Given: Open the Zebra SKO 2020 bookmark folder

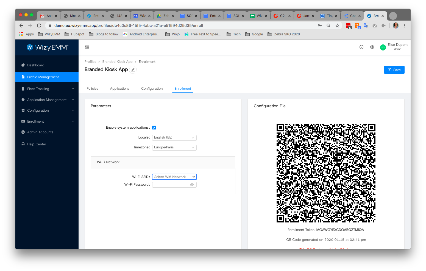Looking at the screenshot, I should click(284, 34).
